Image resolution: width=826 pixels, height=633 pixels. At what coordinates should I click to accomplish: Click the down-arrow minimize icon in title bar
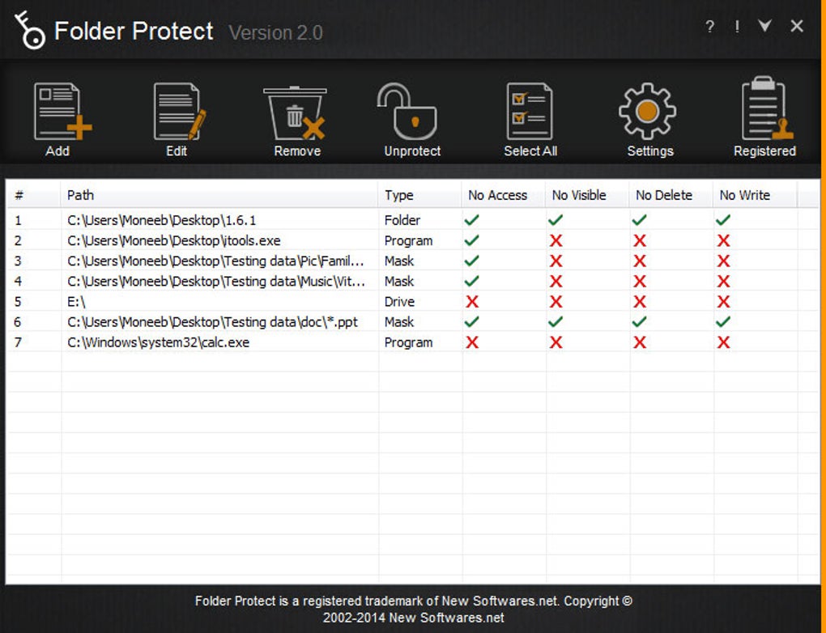765,25
